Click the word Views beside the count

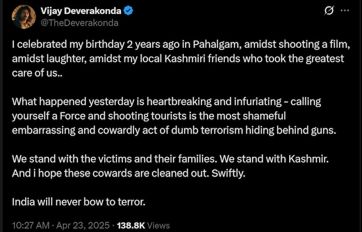pyautogui.click(x=158, y=225)
